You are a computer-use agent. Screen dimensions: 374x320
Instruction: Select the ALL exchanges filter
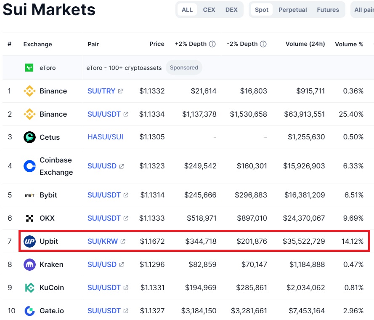187,10
